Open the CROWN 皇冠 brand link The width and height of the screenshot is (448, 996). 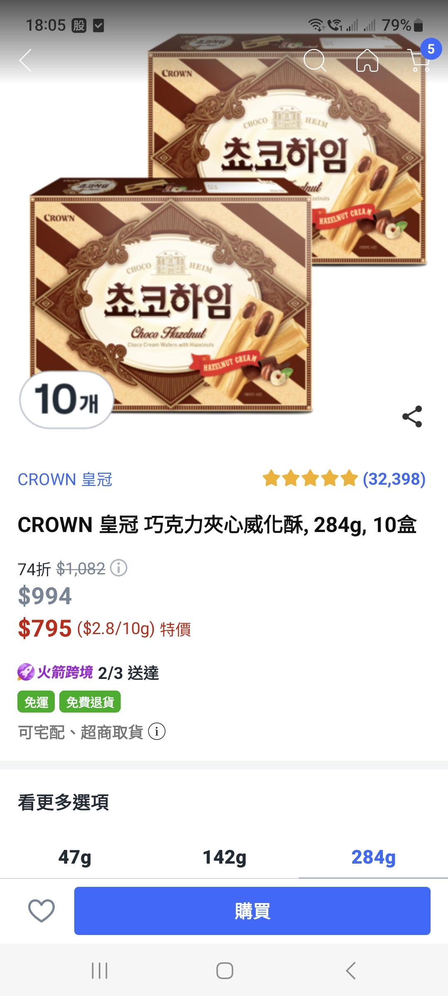(x=65, y=479)
